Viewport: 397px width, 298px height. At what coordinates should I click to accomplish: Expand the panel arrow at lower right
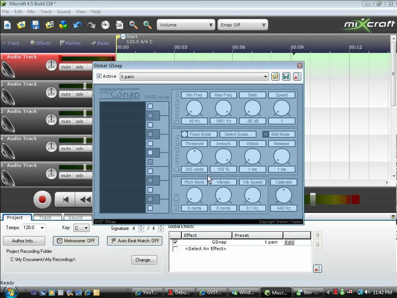pos(393,217)
